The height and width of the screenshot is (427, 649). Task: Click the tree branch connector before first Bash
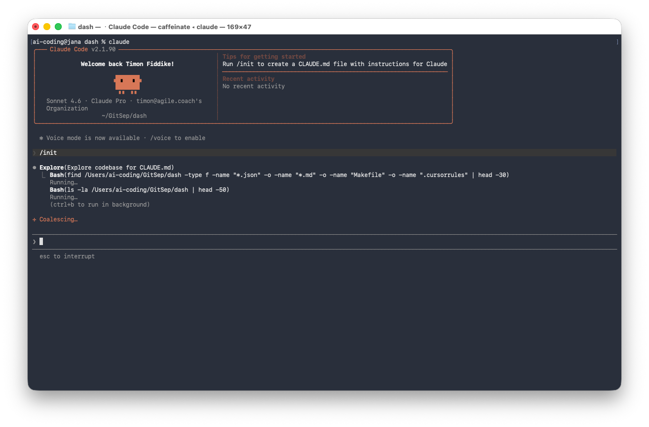coord(44,175)
